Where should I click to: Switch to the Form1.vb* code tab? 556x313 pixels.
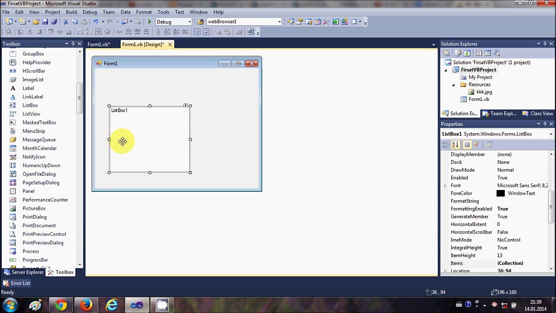coord(99,44)
